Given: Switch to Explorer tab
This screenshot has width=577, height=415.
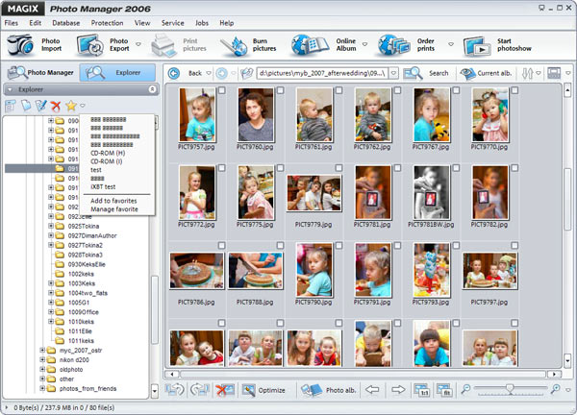Looking at the screenshot, I should tap(117, 72).
